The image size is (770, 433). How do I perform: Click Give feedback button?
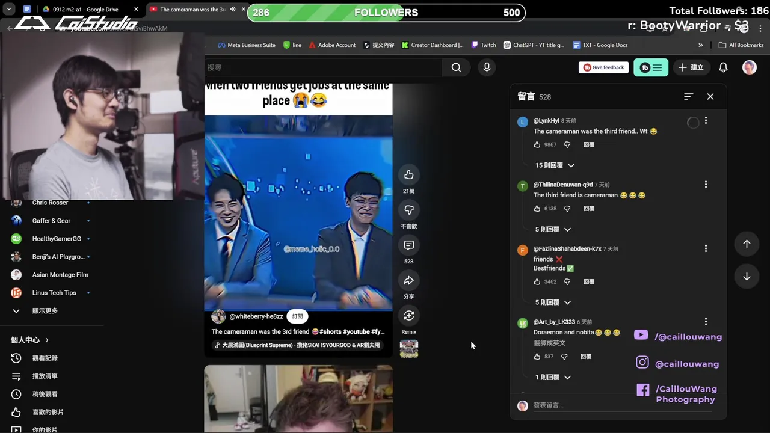point(603,67)
